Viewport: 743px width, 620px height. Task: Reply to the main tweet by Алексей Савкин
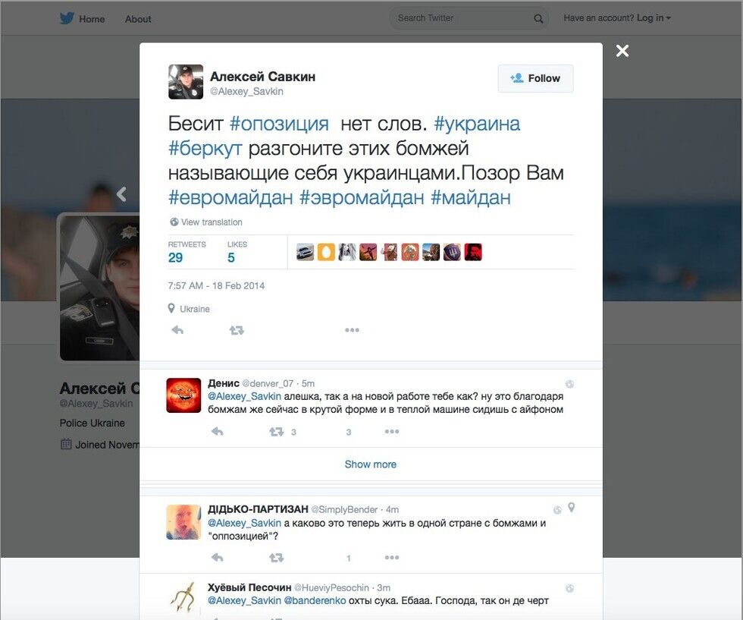click(x=177, y=329)
